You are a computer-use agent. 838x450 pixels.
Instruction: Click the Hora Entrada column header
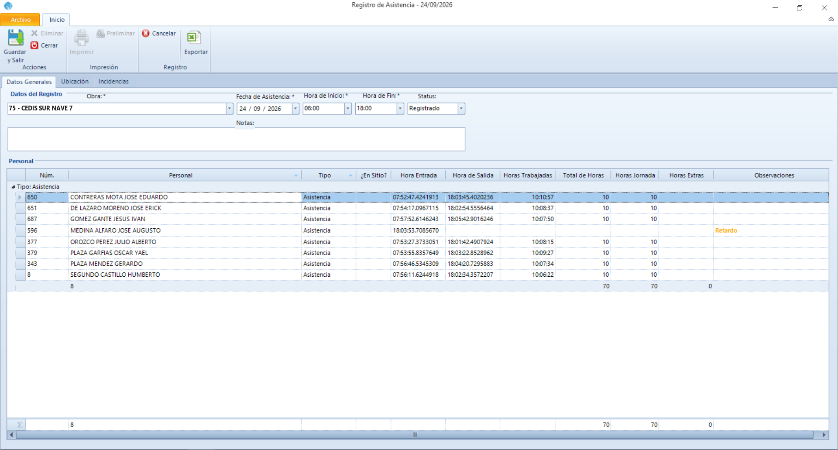pos(418,175)
